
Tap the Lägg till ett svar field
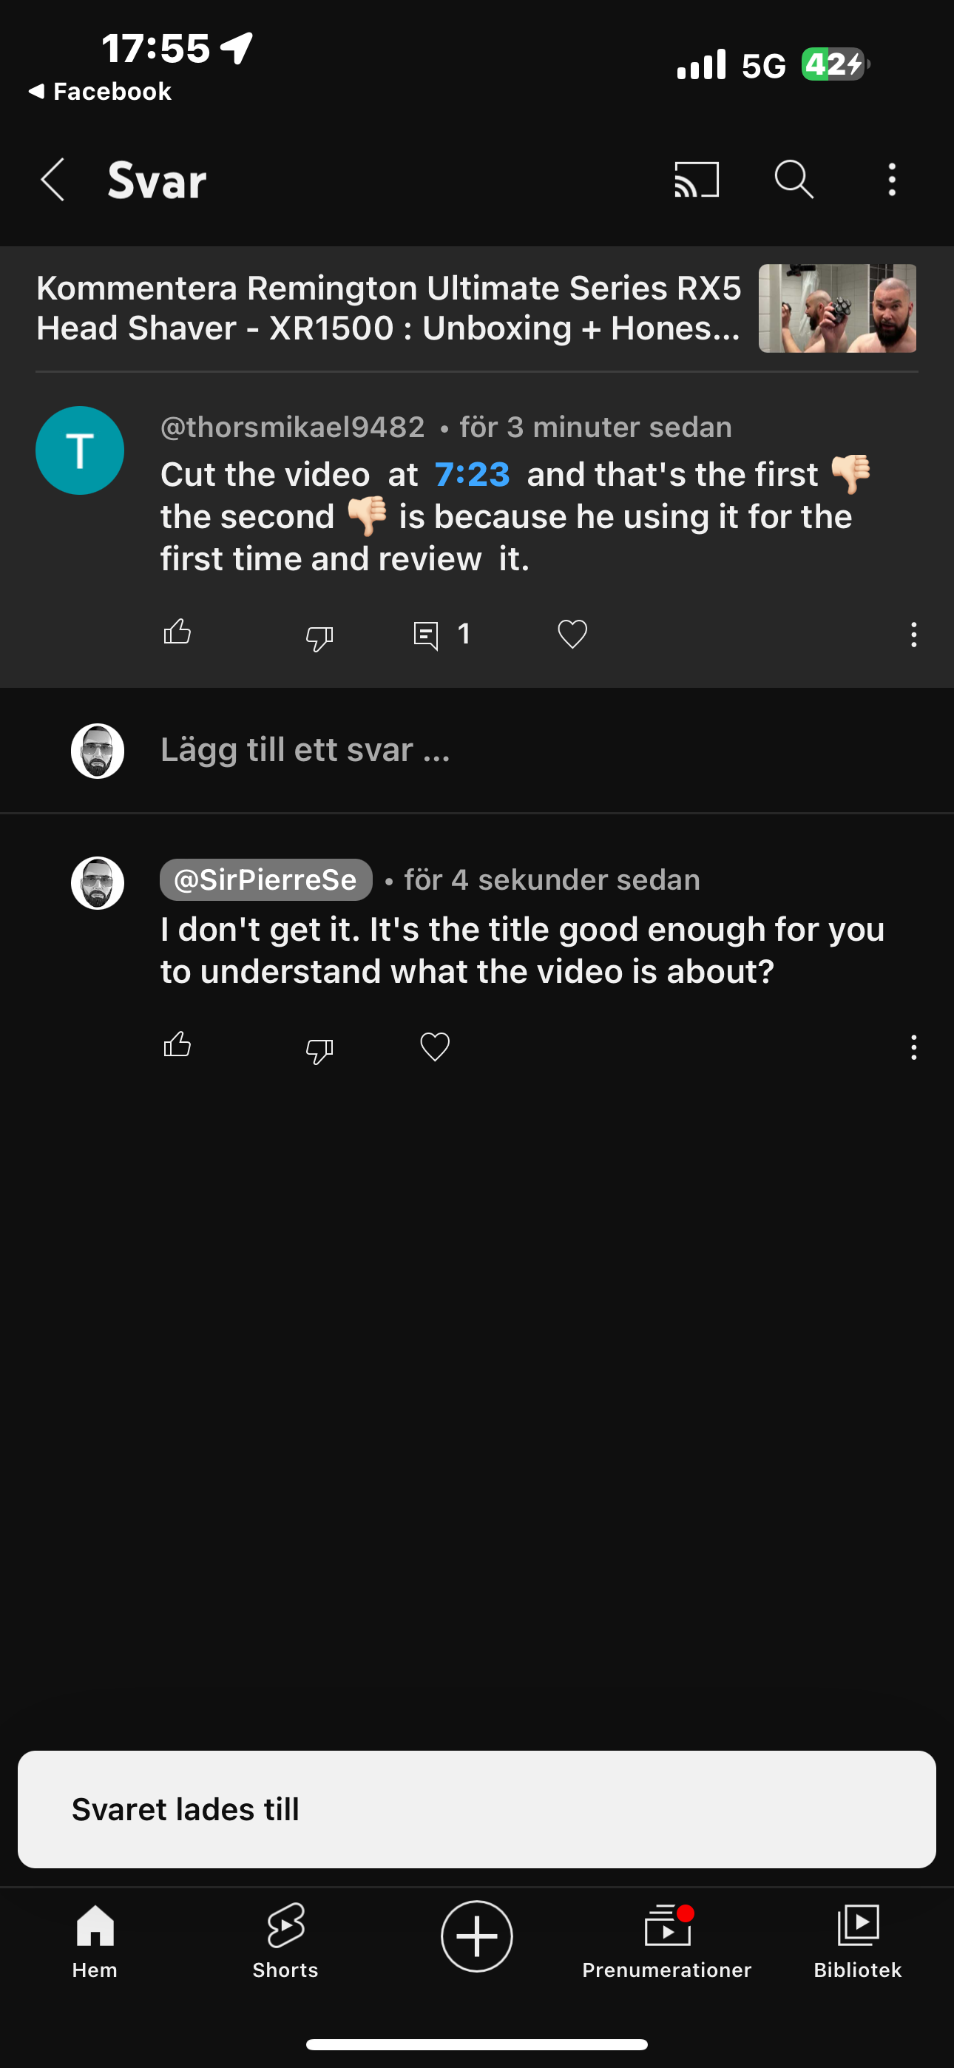pos(305,750)
